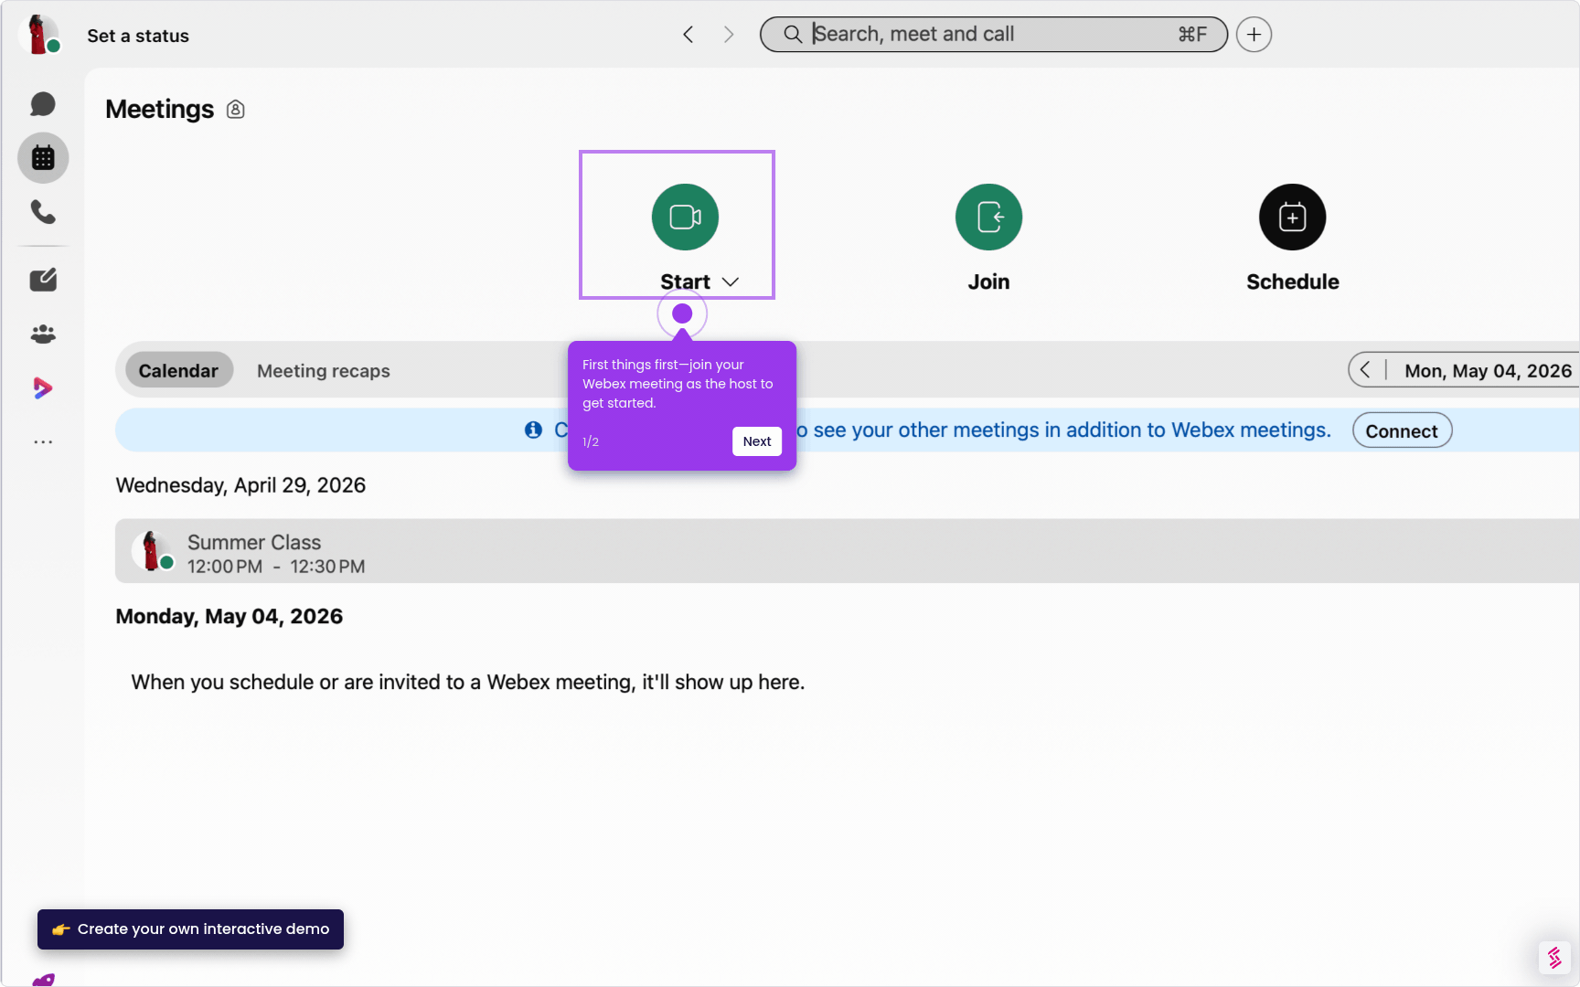Click Set a status

pos(138,36)
